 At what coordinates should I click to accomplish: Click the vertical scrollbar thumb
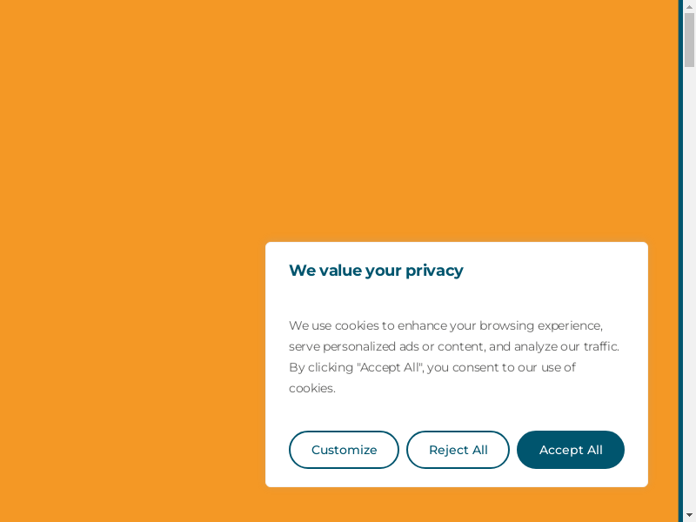(689, 39)
